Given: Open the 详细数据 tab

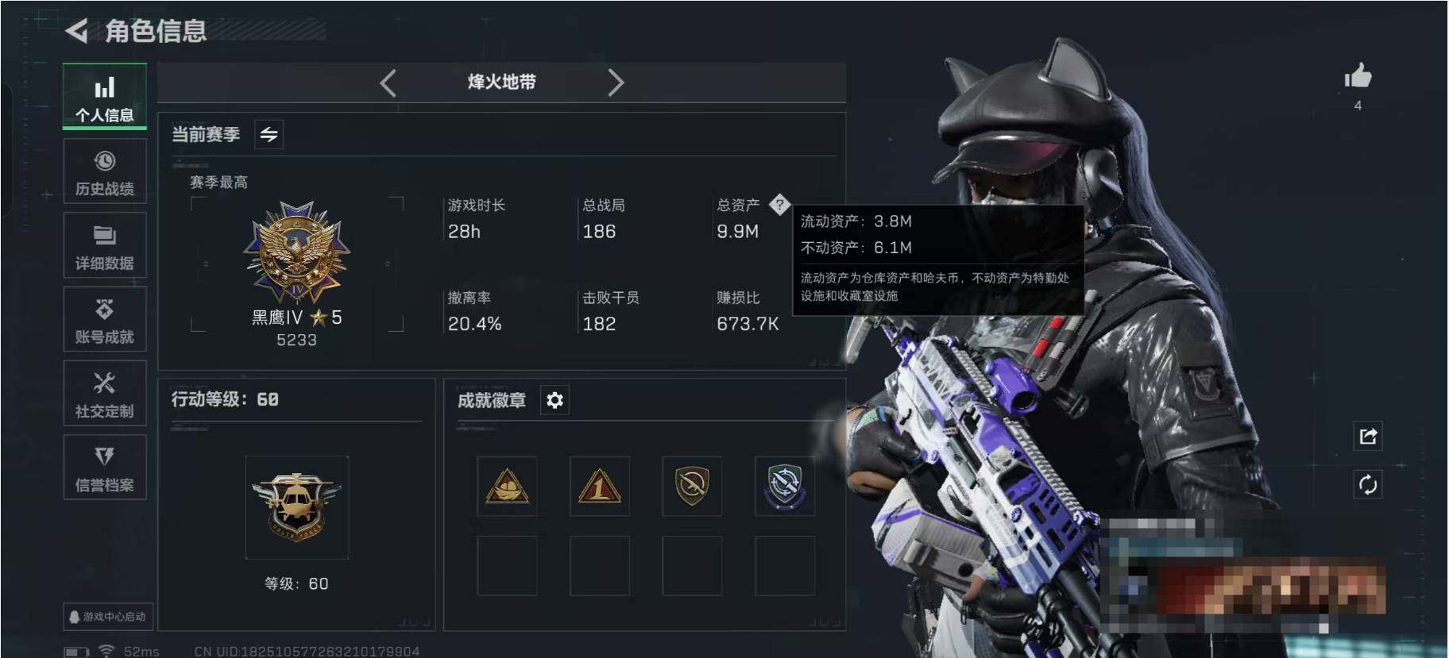Looking at the screenshot, I should (105, 245).
